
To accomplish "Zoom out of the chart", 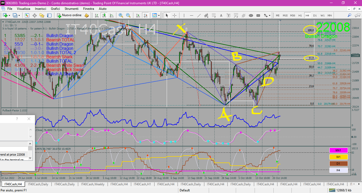I will tap(128, 15).
